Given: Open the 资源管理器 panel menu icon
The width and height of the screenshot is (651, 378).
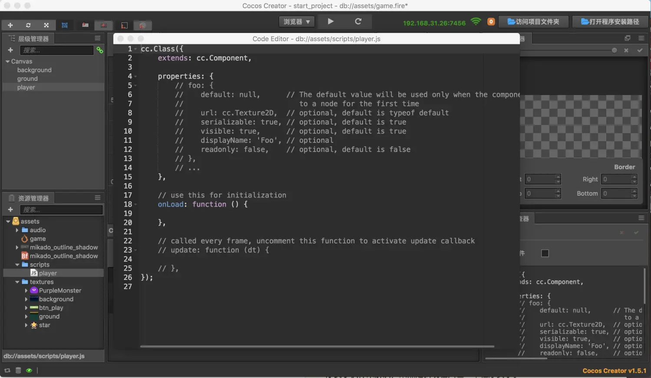Looking at the screenshot, I should (x=98, y=198).
